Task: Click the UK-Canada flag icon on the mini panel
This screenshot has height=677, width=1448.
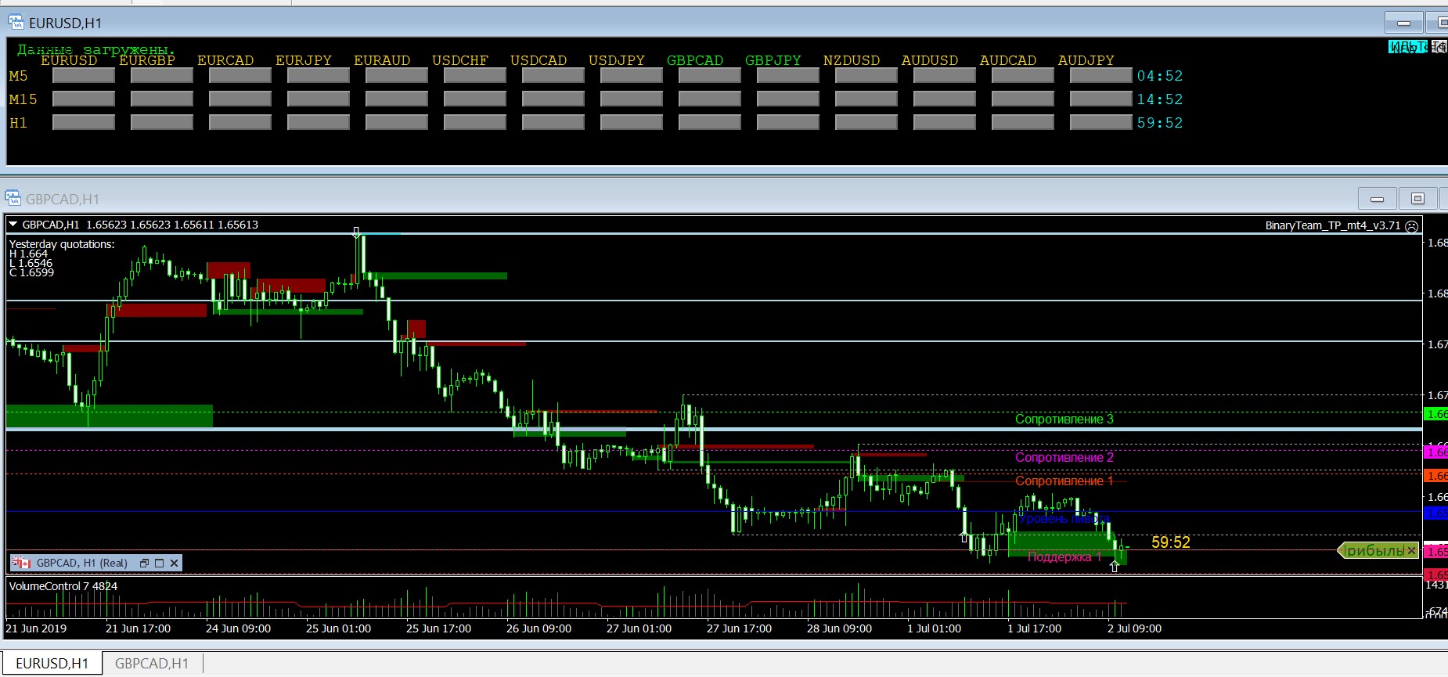Action: (x=21, y=563)
